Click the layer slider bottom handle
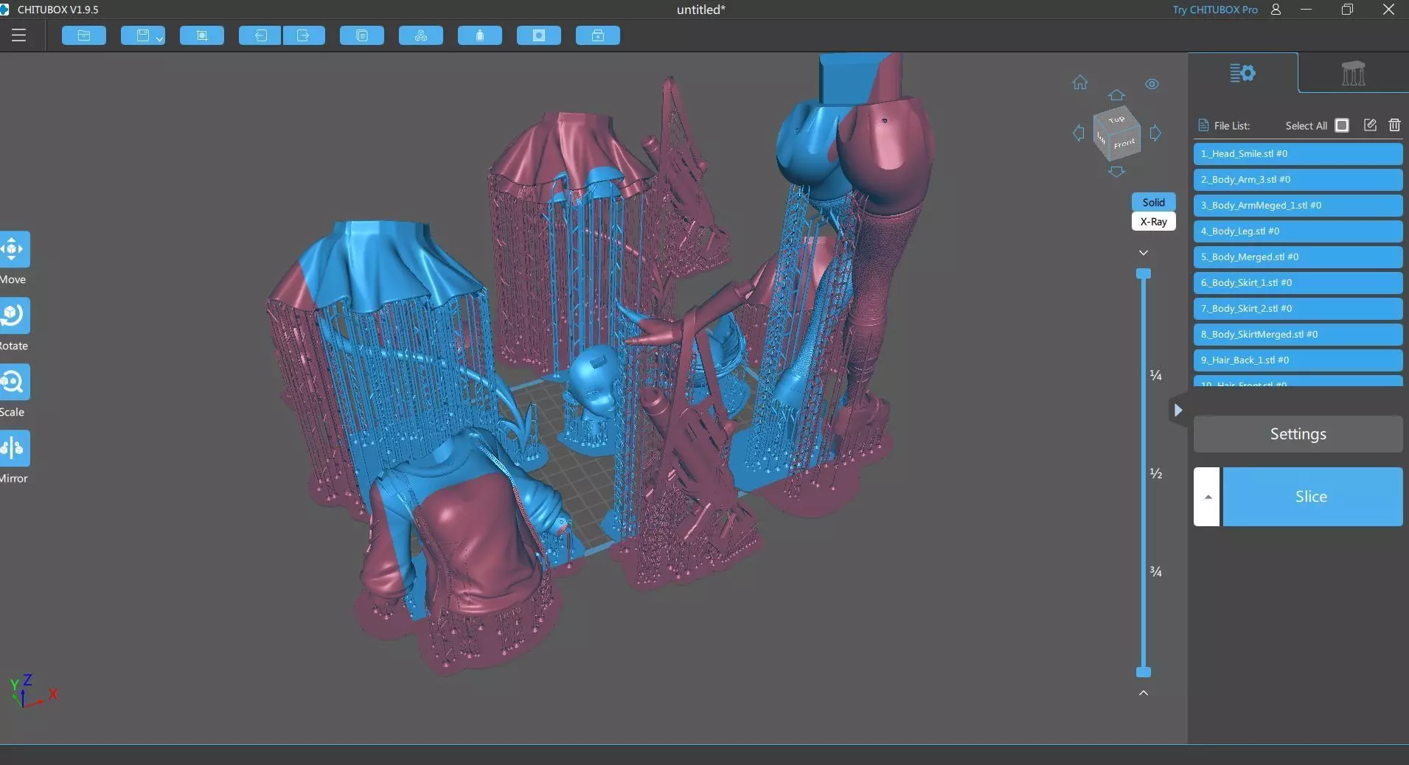This screenshot has height=765, width=1409. (1144, 672)
